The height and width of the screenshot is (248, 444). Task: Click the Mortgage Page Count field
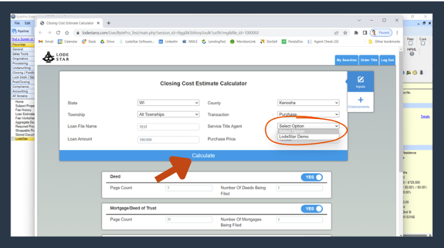tap(189, 219)
